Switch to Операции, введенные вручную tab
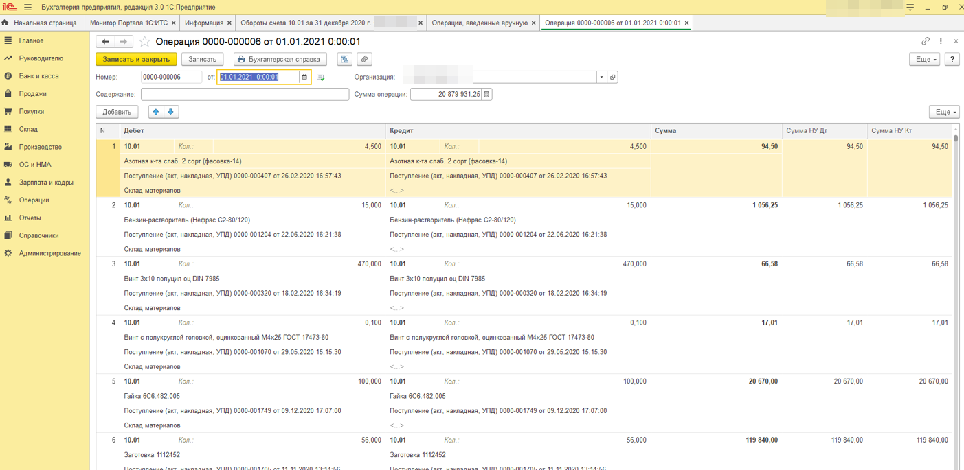This screenshot has width=964, height=470. (x=479, y=23)
